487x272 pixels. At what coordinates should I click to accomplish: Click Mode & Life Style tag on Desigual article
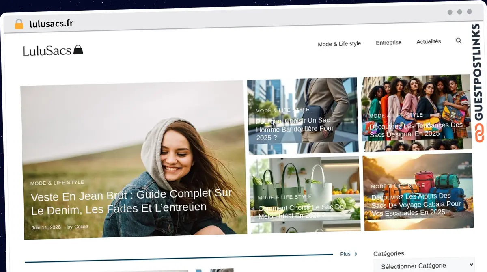click(396, 115)
